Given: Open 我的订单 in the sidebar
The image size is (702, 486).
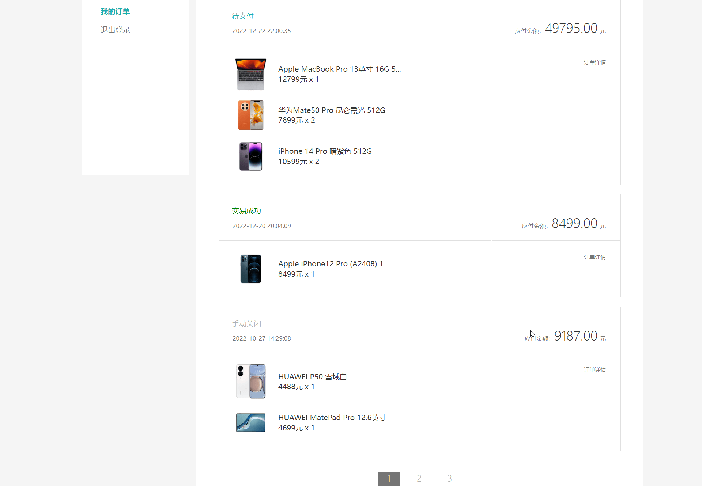Looking at the screenshot, I should [115, 12].
